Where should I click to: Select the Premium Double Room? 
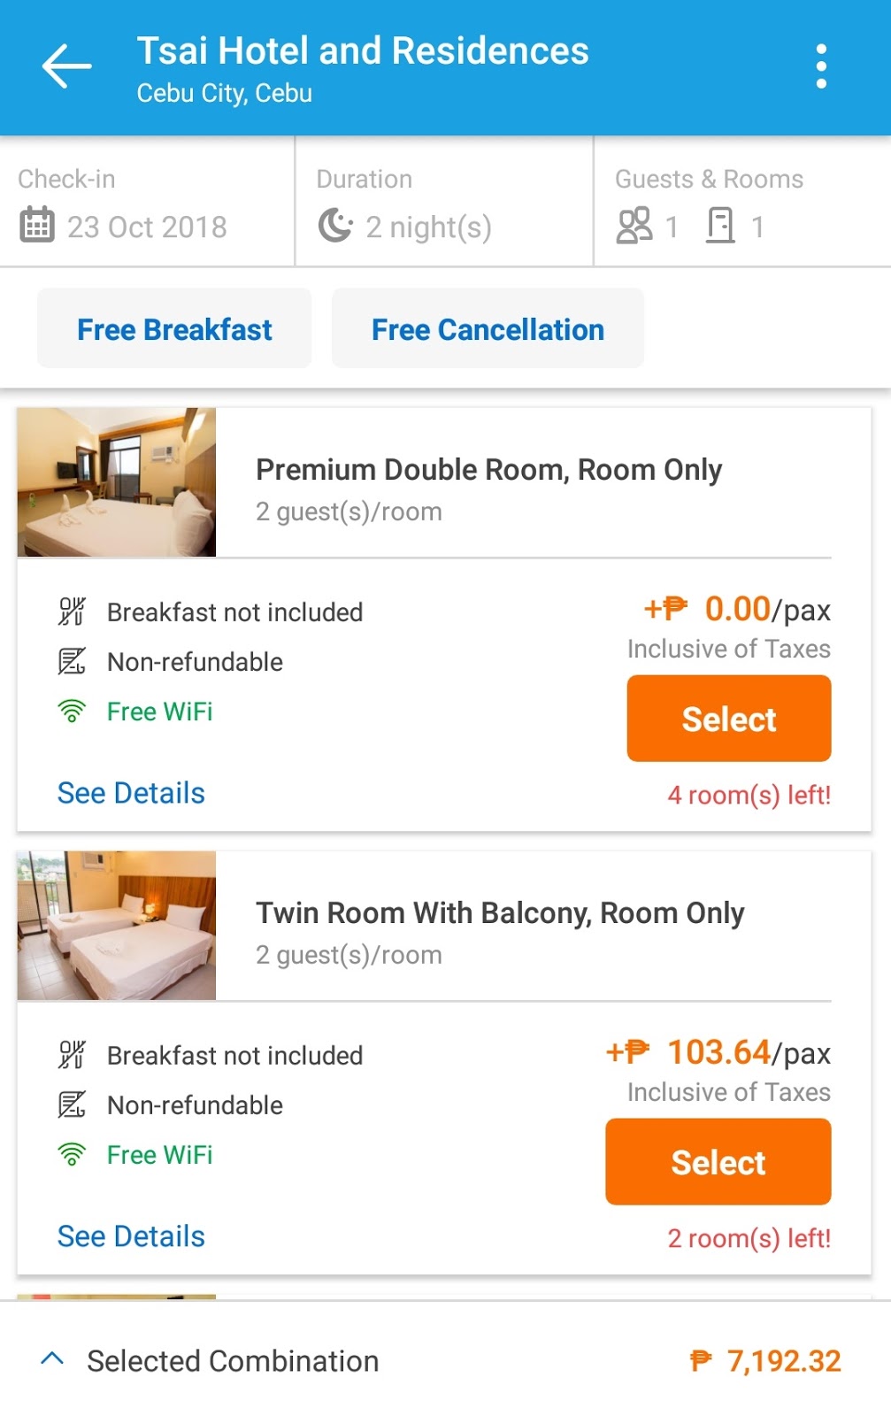tap(728, 719)
